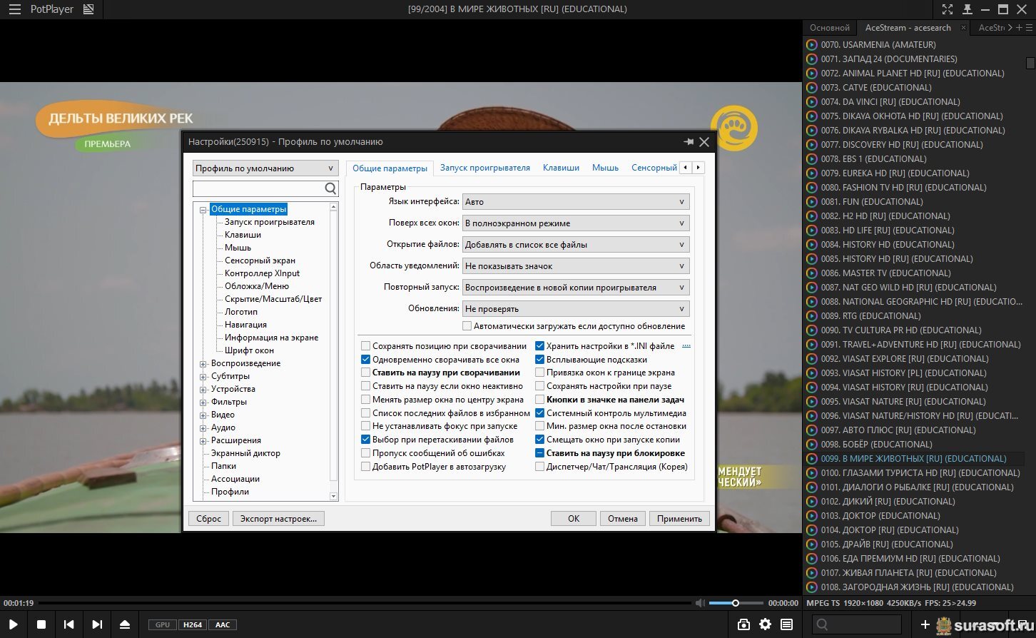Open the control panel gear icon
The height and width of the screenshot is (638, 1036).
(765, 624)
